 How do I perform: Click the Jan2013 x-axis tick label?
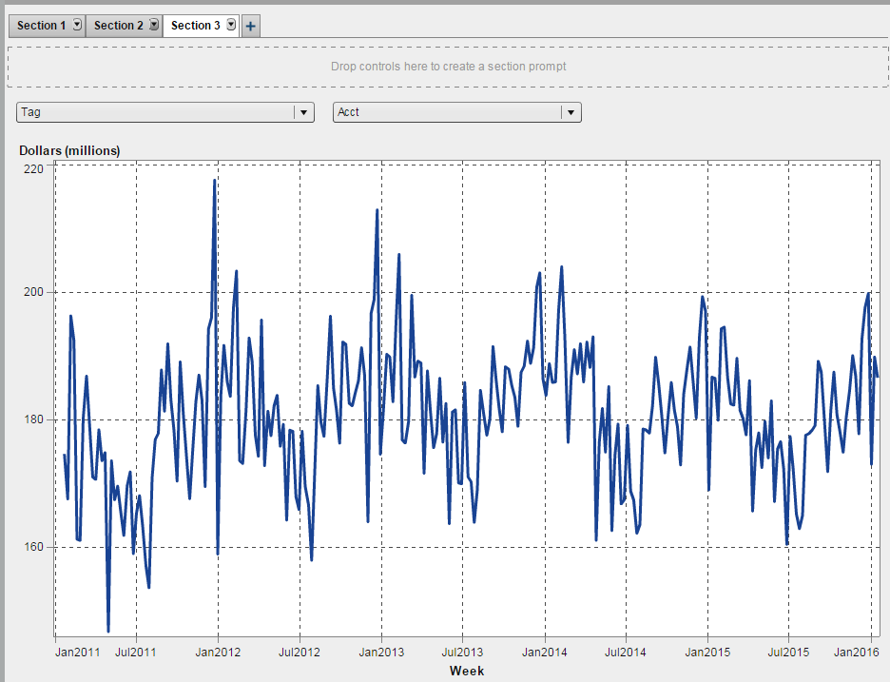pos(381,653)
